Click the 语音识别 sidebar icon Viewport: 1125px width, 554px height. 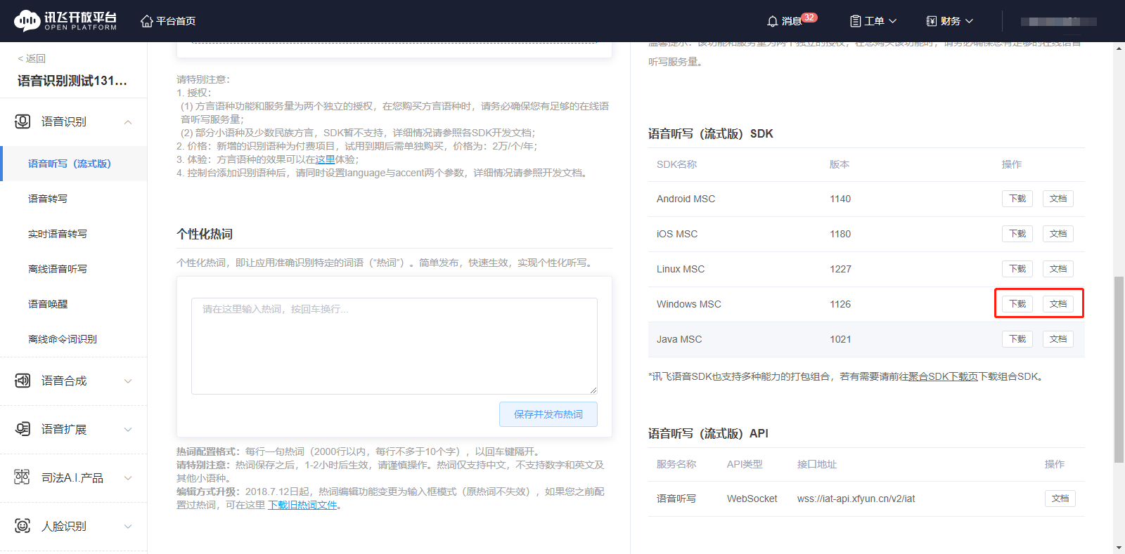pyautogui.click(x=22, y=121)
